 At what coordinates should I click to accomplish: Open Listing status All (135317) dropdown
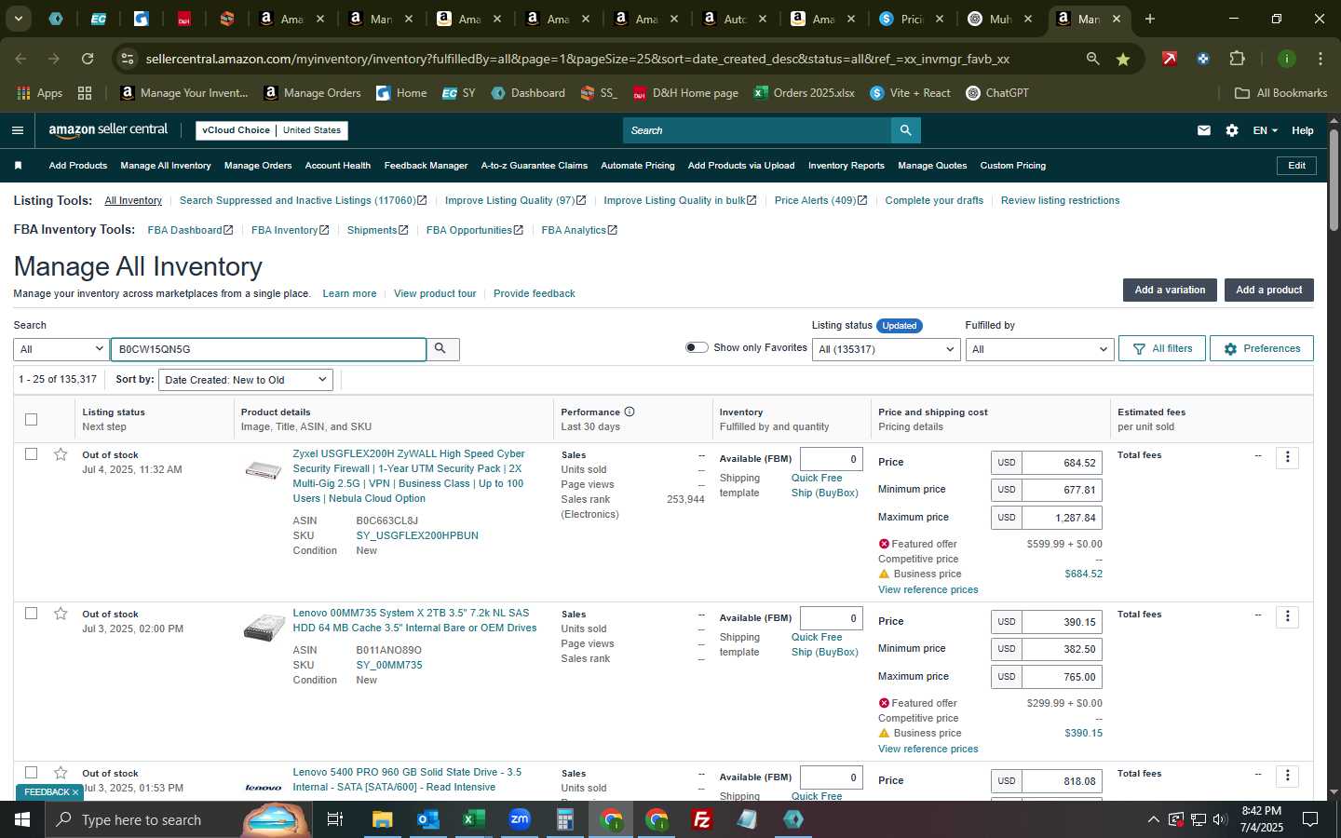click(886, 349)
